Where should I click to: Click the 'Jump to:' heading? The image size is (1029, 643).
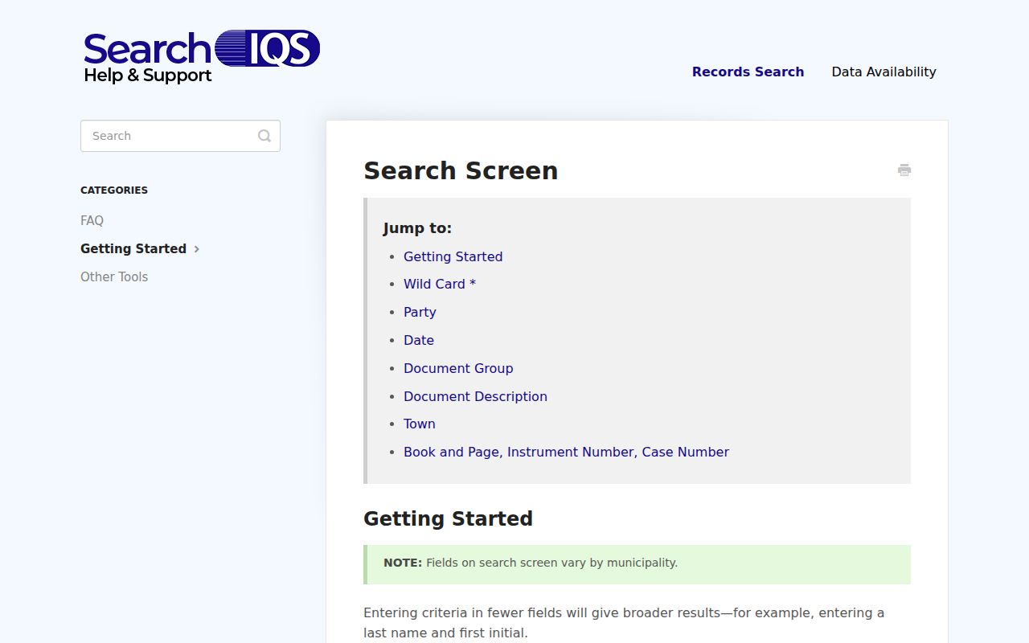pyautogui.click(x=417, y=227)
